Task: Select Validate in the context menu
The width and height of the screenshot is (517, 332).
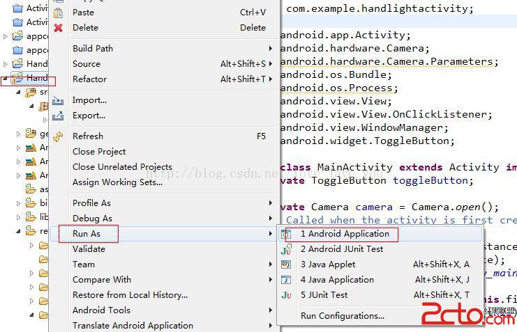Action: point(89,249)
